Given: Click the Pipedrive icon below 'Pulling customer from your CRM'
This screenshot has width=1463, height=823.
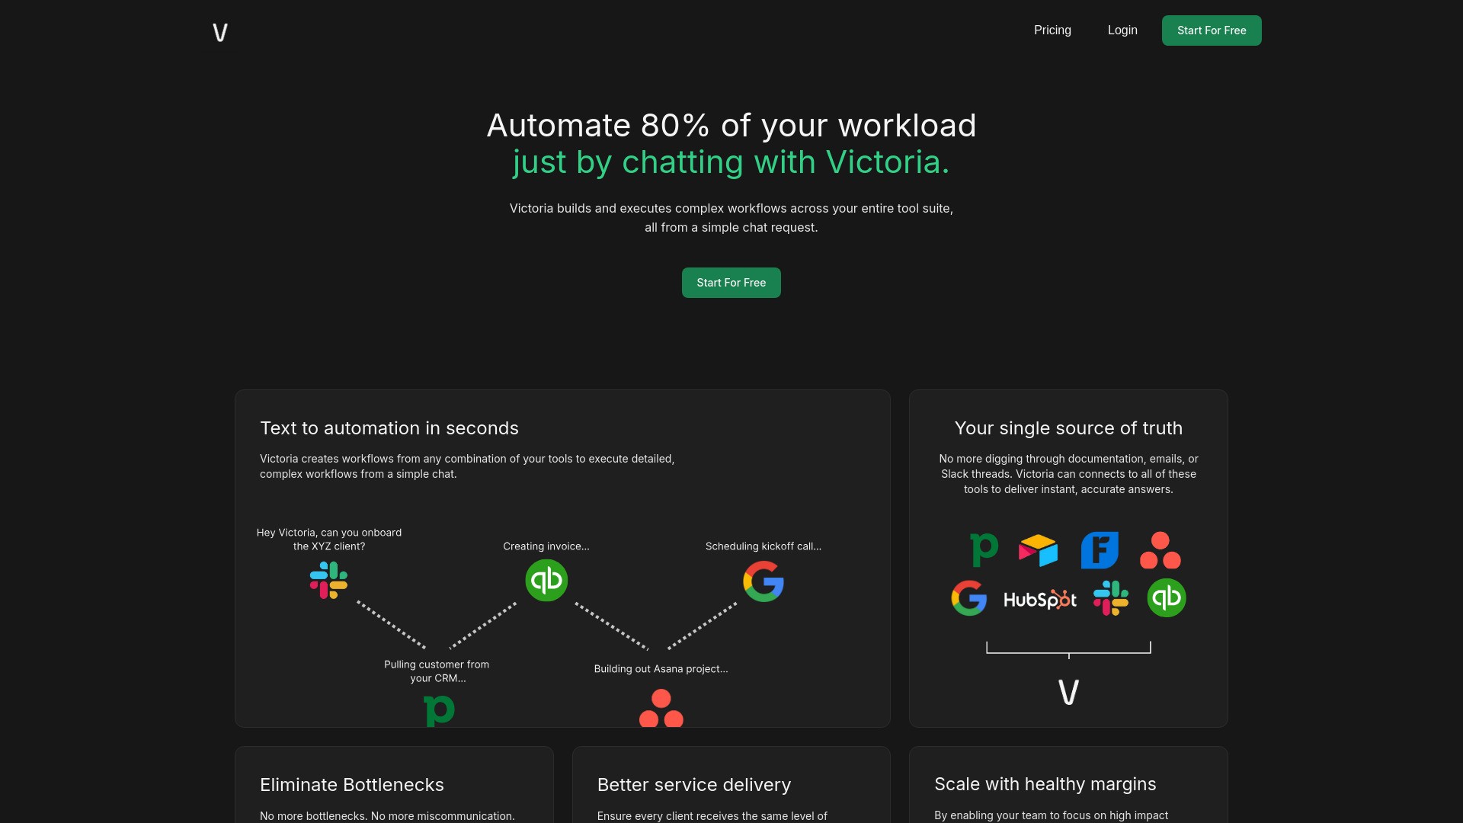Looking at the screenshot, I should pyautogui.click(x=437, y=709).
